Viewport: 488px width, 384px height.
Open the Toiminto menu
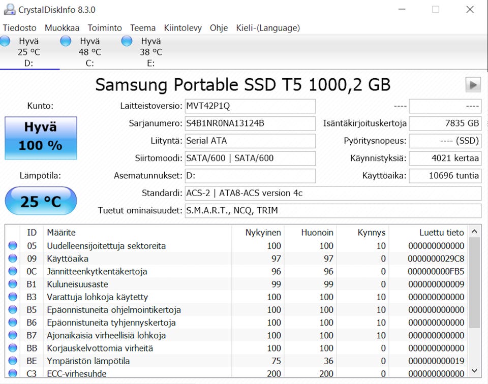105,28
